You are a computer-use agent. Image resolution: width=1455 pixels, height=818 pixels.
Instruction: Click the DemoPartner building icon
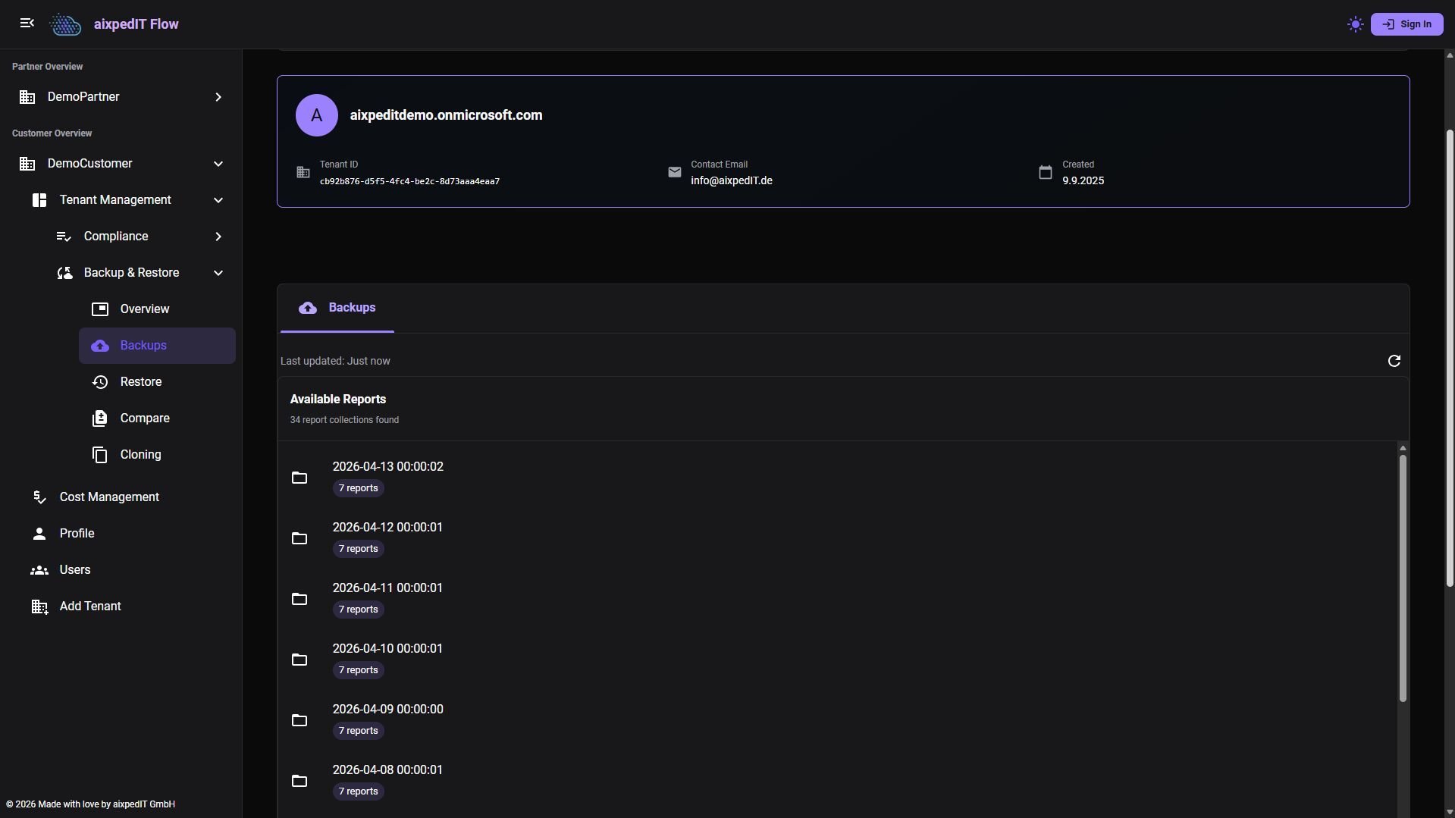coord(27,97)
